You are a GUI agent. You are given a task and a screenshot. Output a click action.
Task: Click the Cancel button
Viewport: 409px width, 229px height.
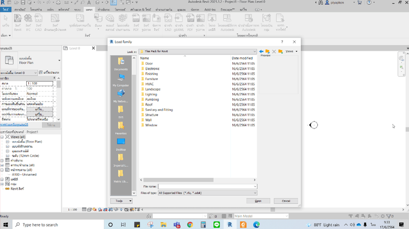[x=286, y=201]
